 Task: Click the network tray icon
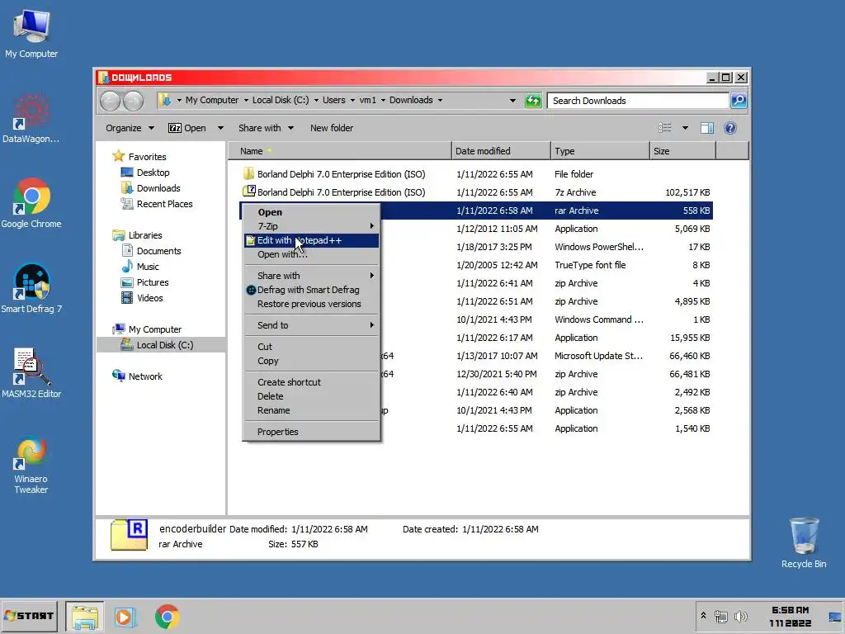(721, 616)
